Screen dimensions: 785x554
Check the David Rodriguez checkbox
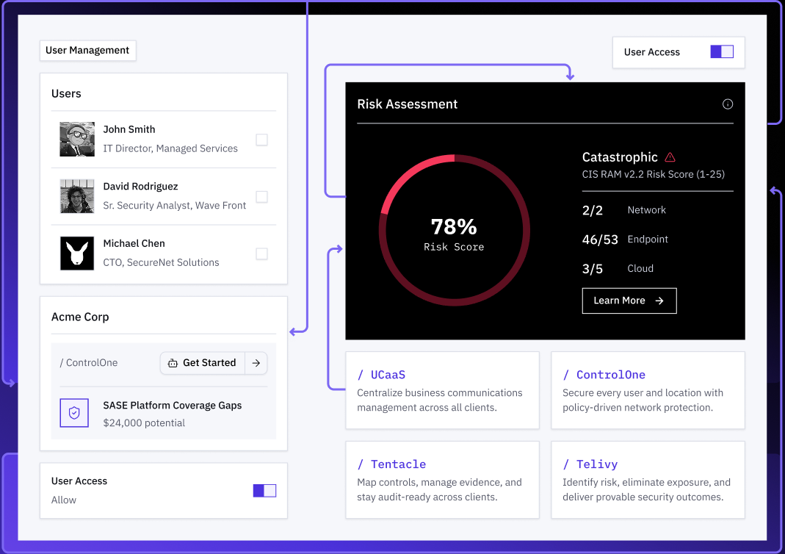click(x=261, y=196)
